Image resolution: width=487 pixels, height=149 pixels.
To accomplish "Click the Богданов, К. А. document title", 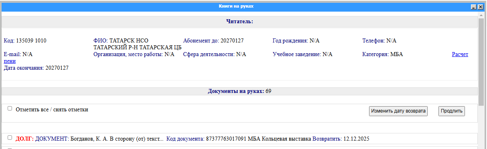I will coord(117,139).
